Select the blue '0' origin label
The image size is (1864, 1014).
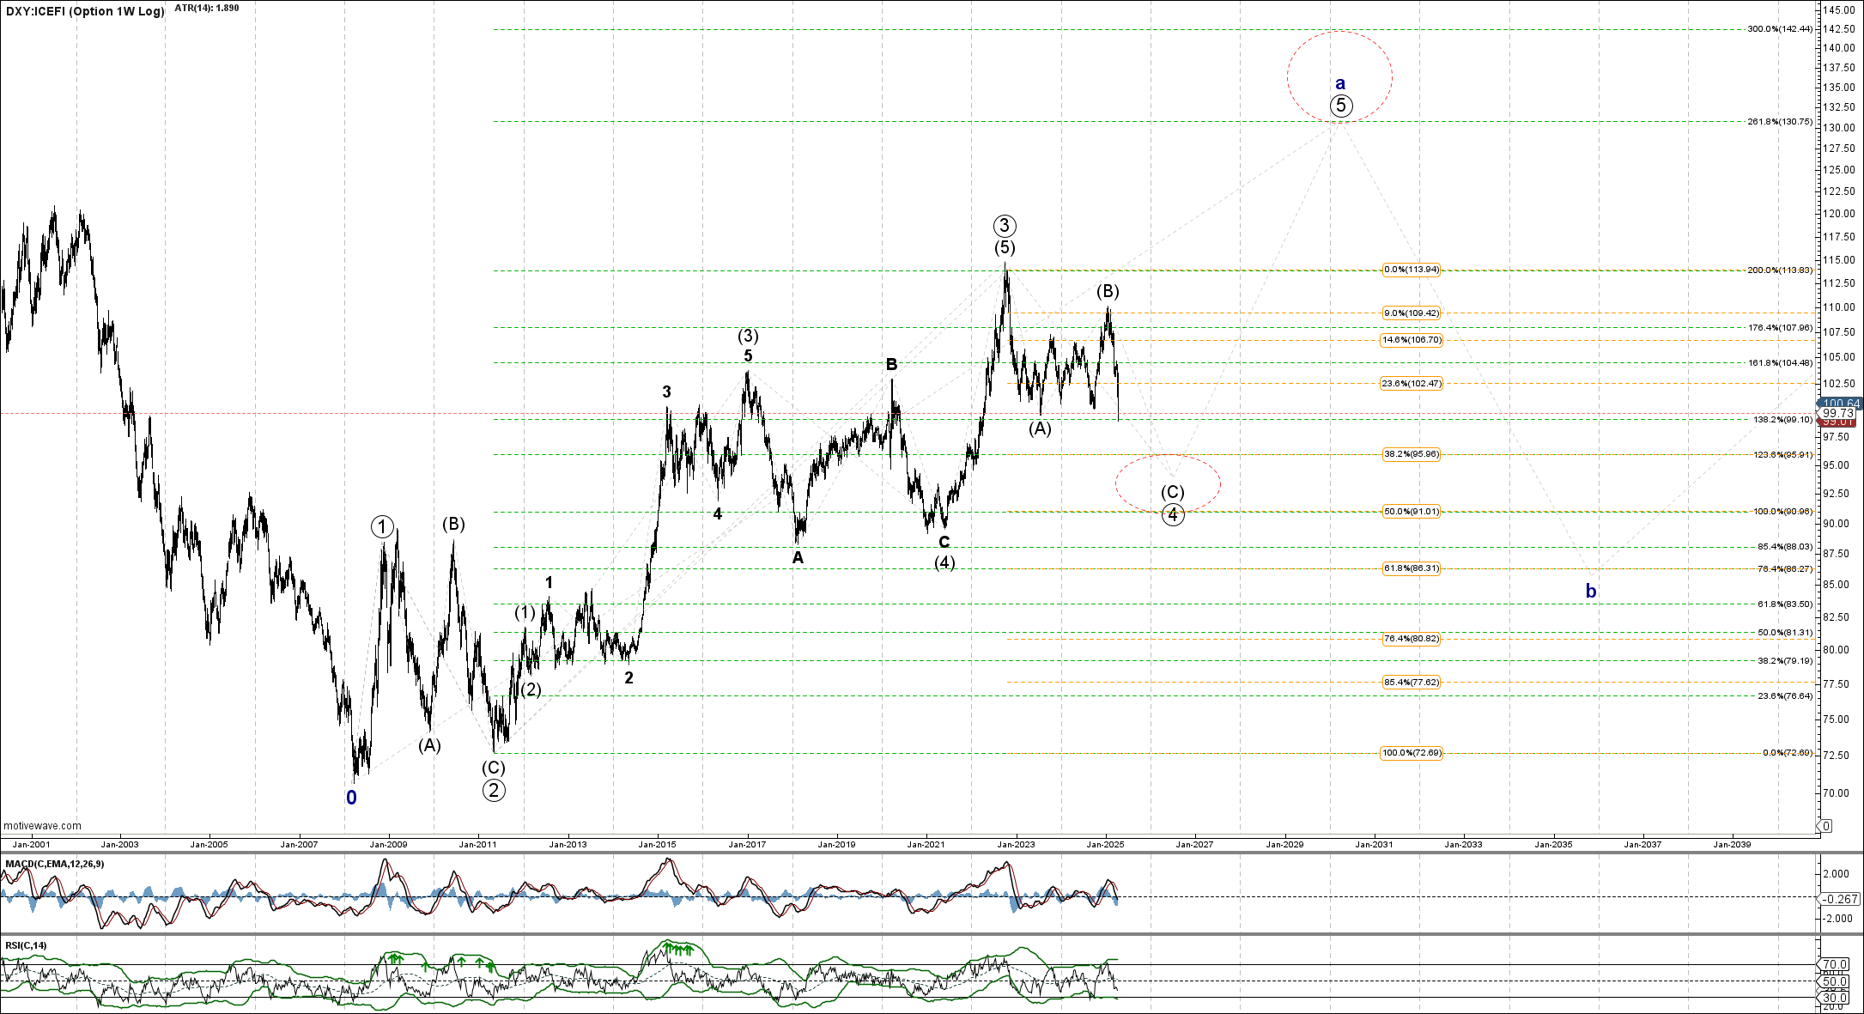click(x=351, y=798)
